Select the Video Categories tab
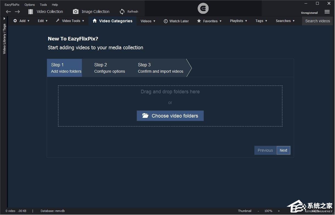 click(112, 21)
